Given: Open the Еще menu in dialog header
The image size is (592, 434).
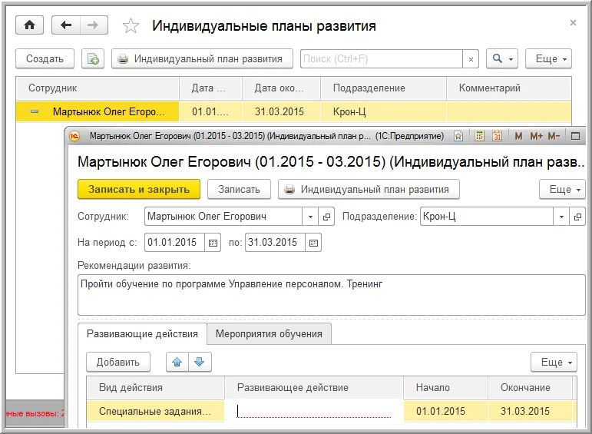Looking at the screenshot, I should pos(562,189).
